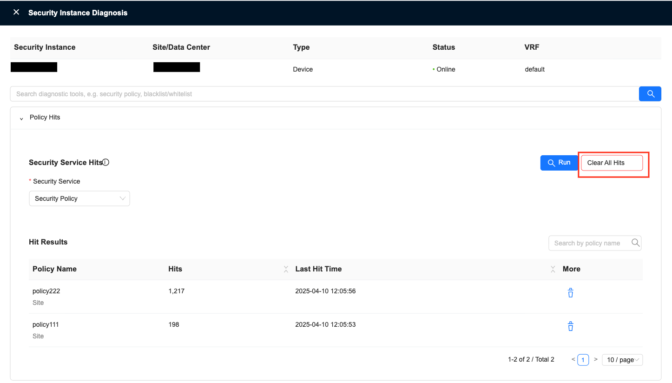Close the Security Instance Diagnosis panel
The width and height of the screenshot is (672, 383).
pos(16,13)
